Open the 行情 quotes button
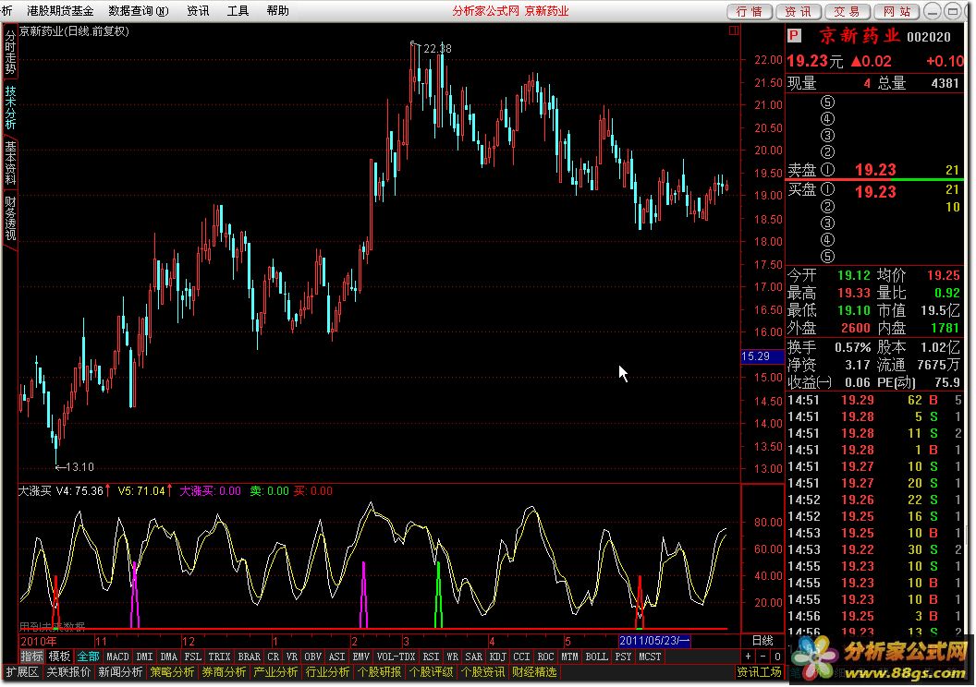 coord(750,11)
